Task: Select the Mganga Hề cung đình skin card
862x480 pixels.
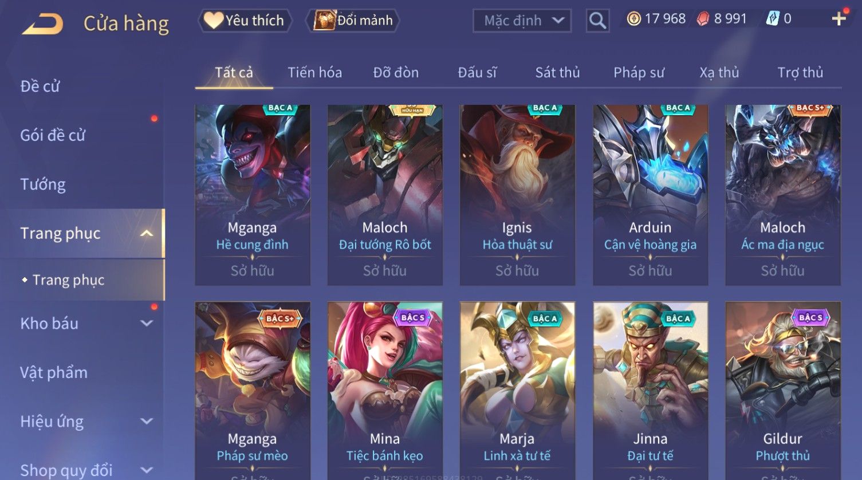Action: coord(253,195)
